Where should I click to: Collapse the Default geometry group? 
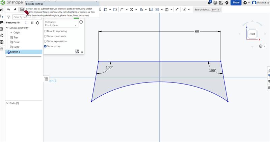point(7,28)
